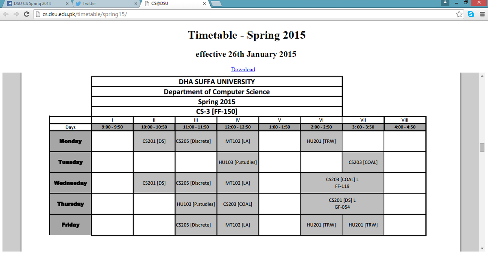Click the scrollbar's down arrow

482,247
